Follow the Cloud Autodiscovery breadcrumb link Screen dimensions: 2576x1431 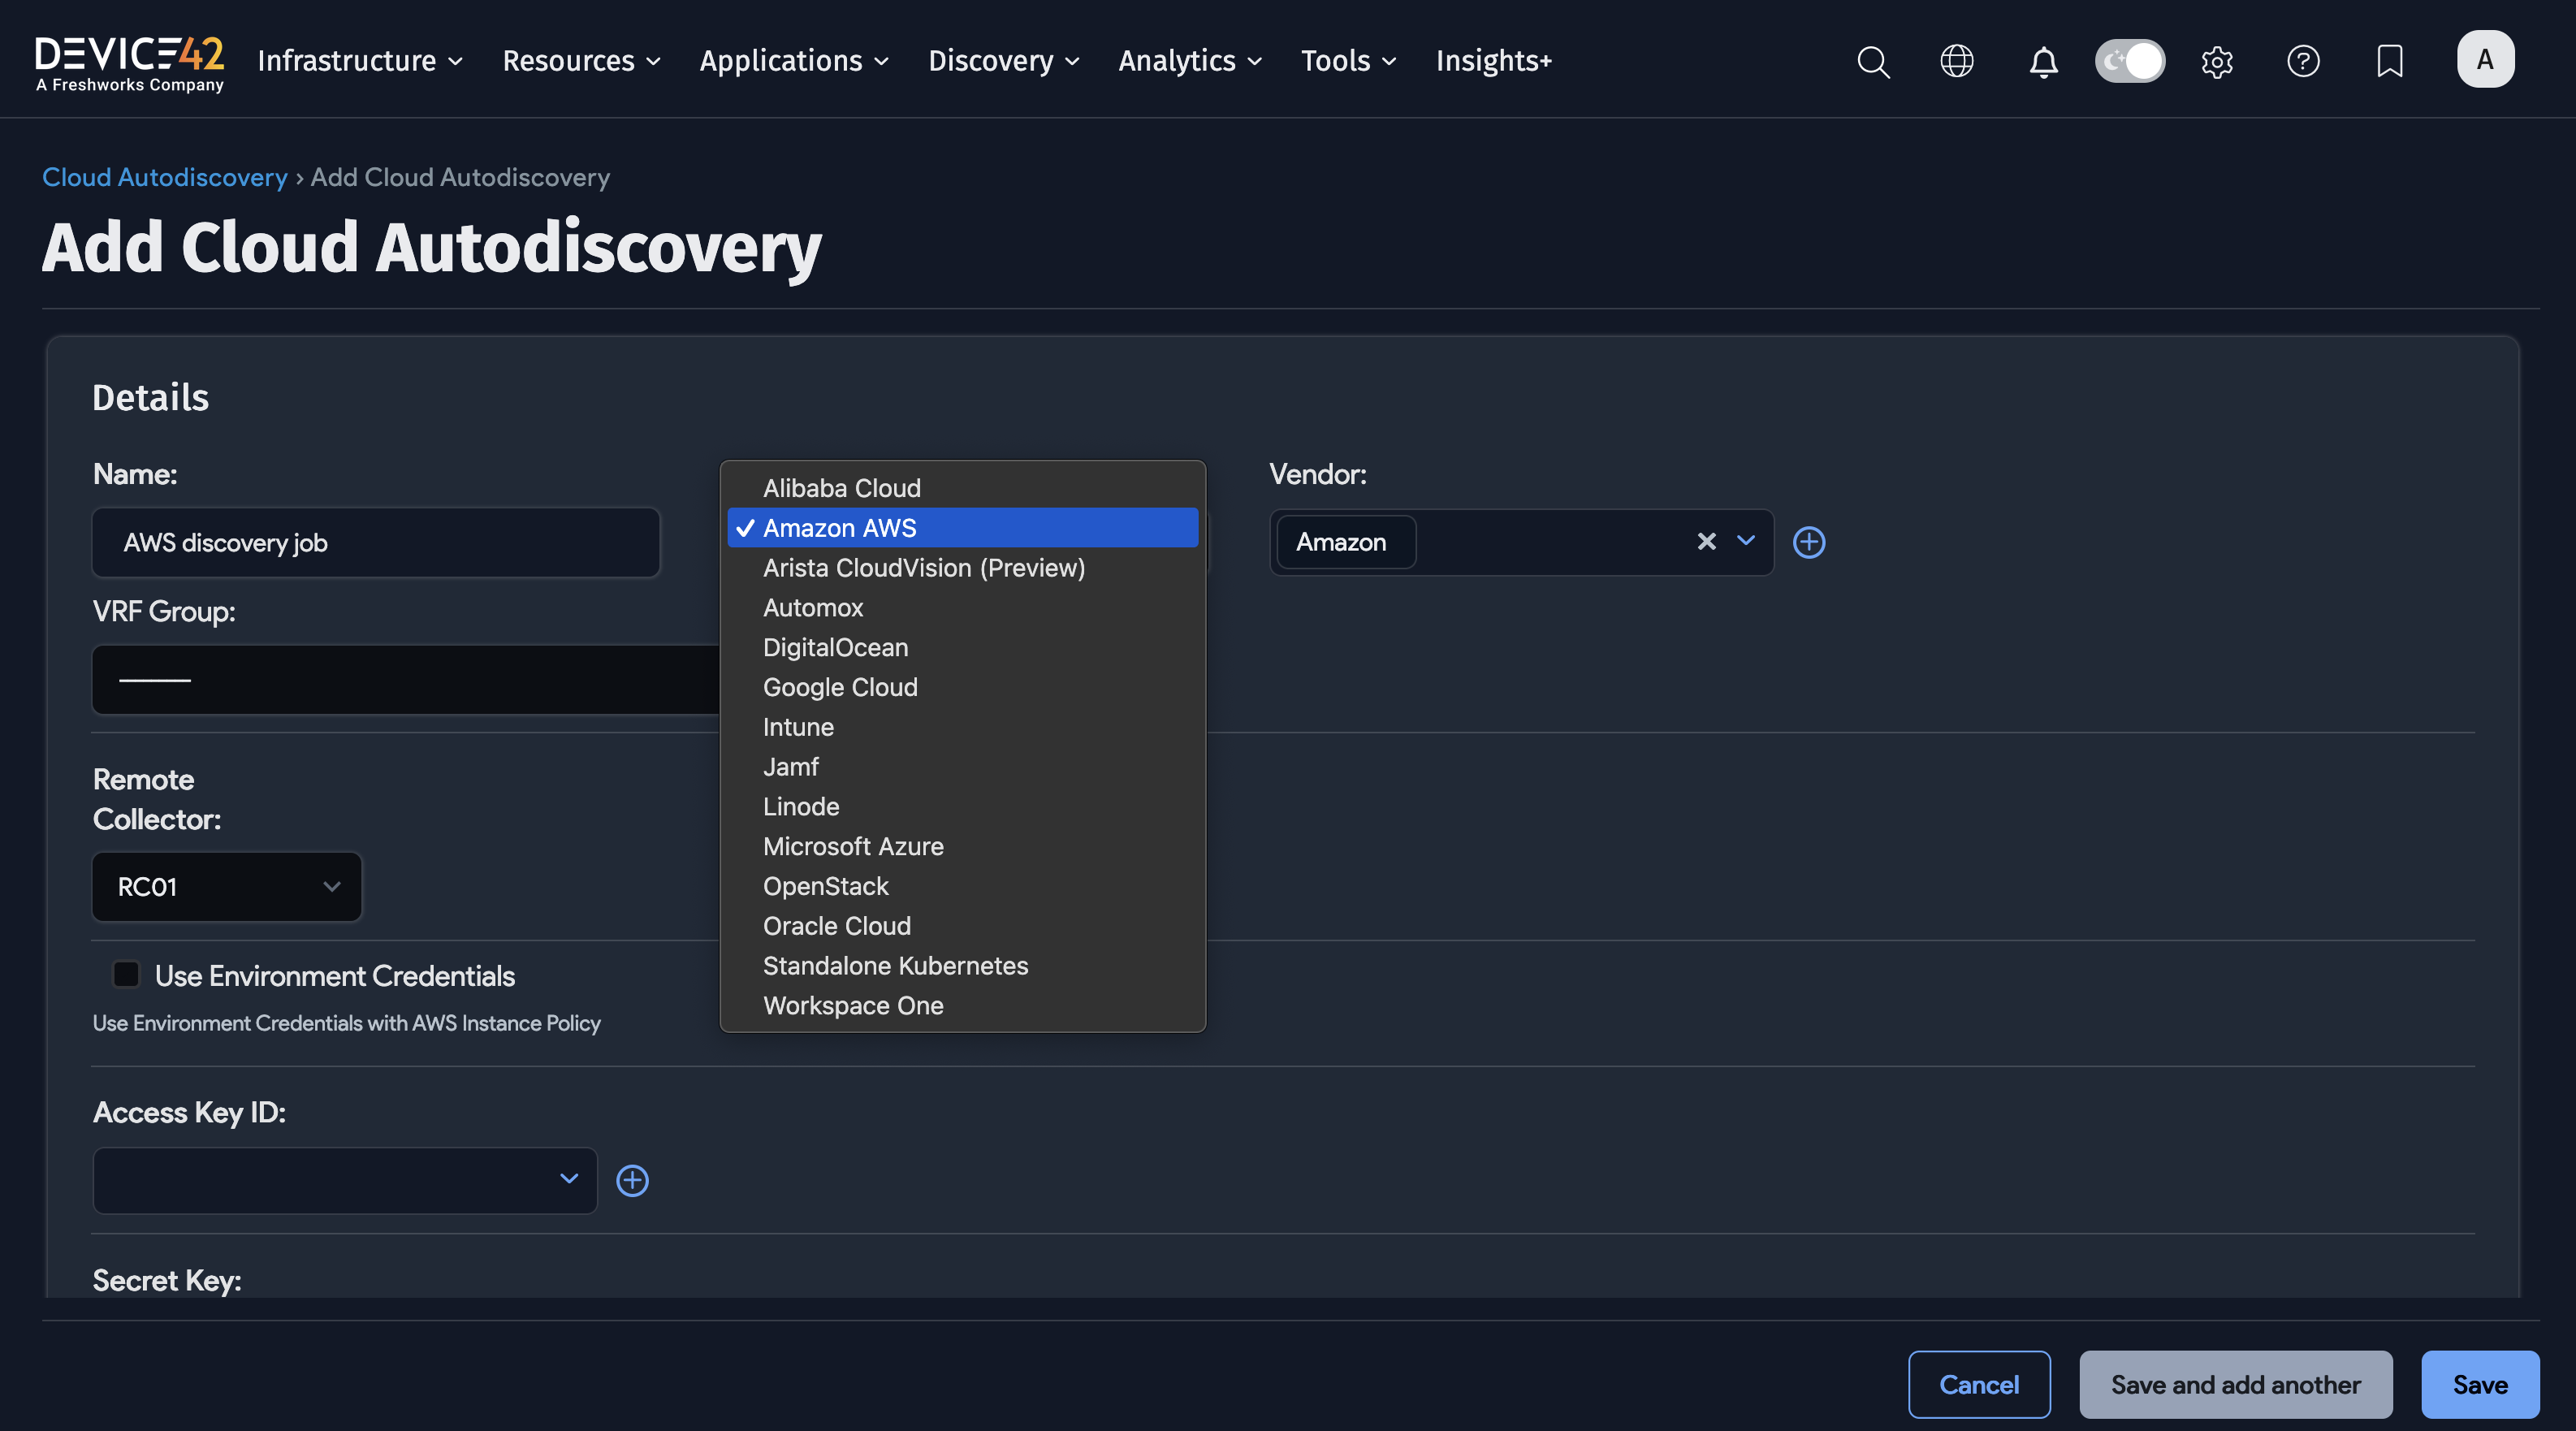(164, 177)
